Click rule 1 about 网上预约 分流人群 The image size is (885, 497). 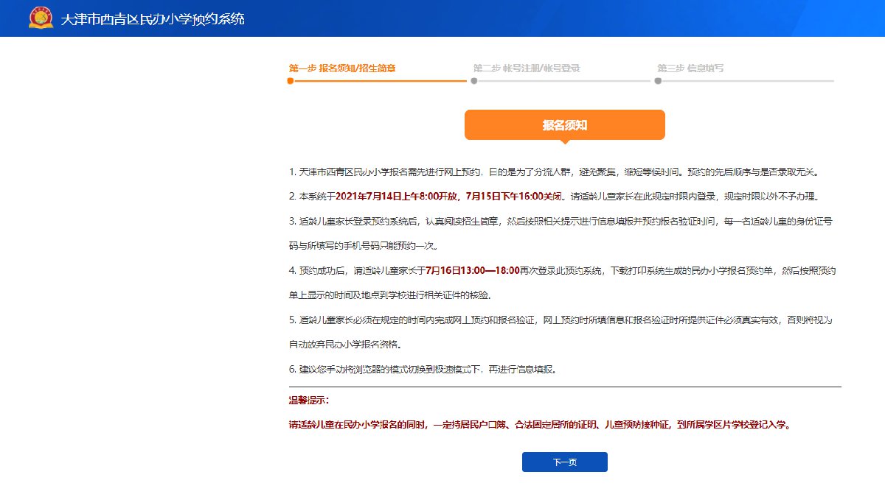554,172
